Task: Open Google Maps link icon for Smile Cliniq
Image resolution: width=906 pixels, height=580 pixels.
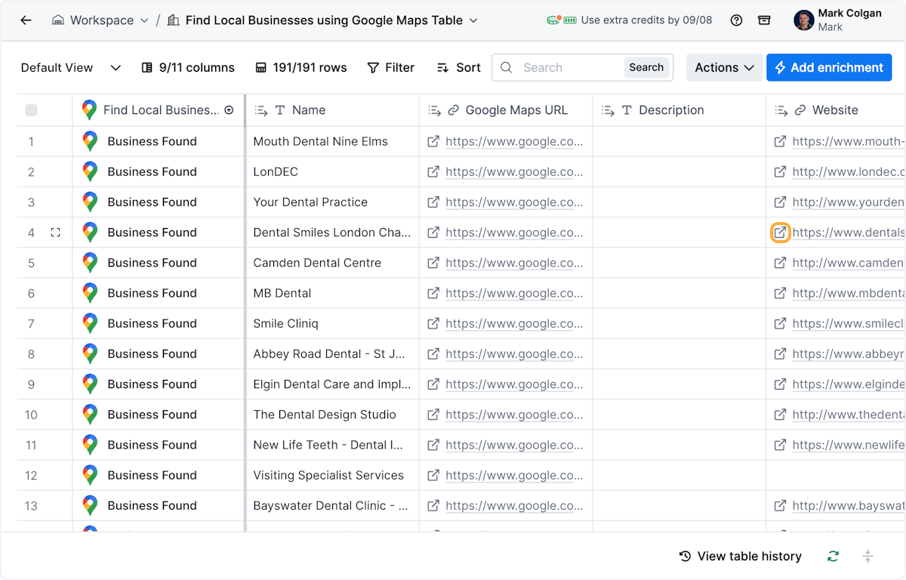Action: [433, 323]
